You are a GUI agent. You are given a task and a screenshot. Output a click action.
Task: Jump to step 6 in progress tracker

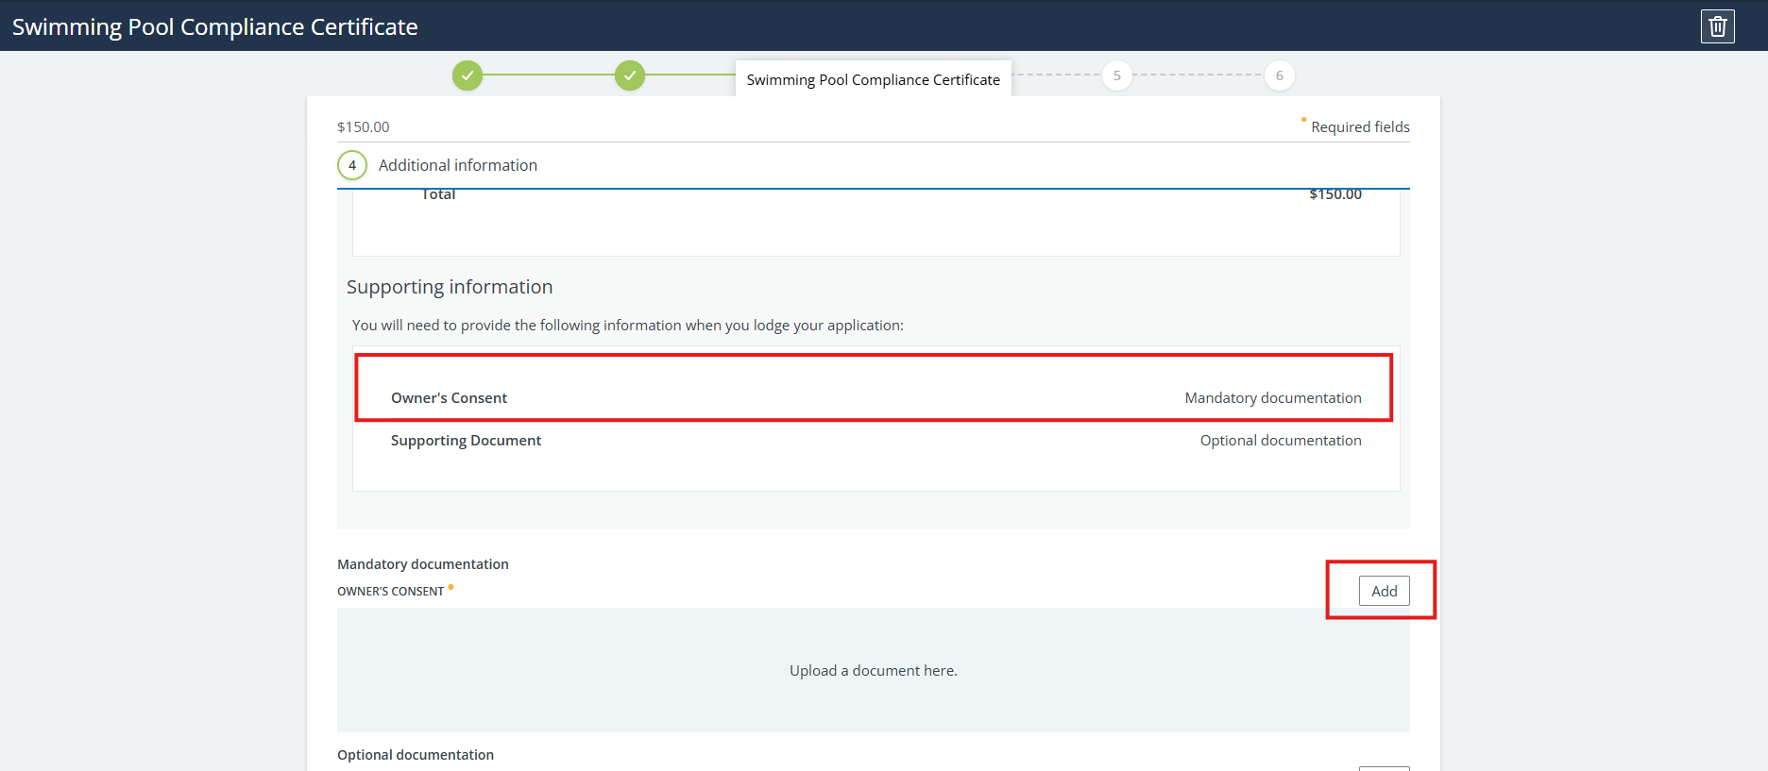(1279, 75)
